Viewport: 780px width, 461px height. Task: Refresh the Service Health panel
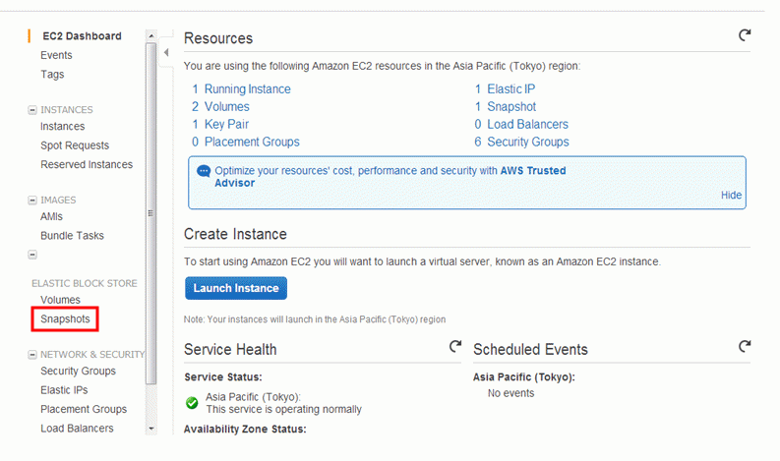[x=455, y=346]
